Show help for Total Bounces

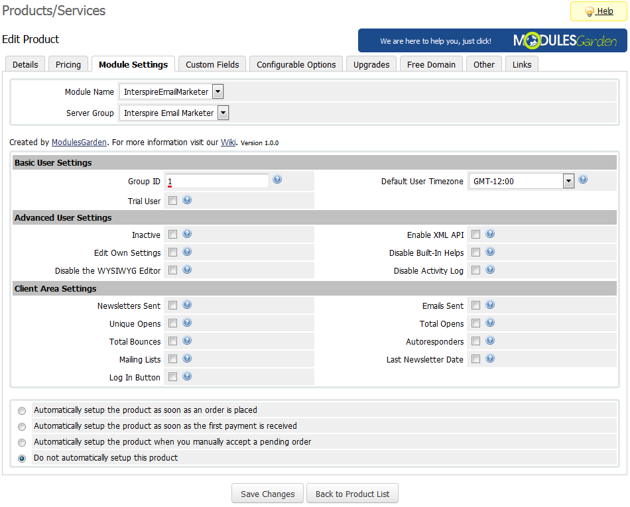point(187,341)
